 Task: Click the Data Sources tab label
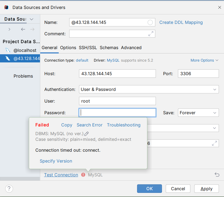point(15,19)
